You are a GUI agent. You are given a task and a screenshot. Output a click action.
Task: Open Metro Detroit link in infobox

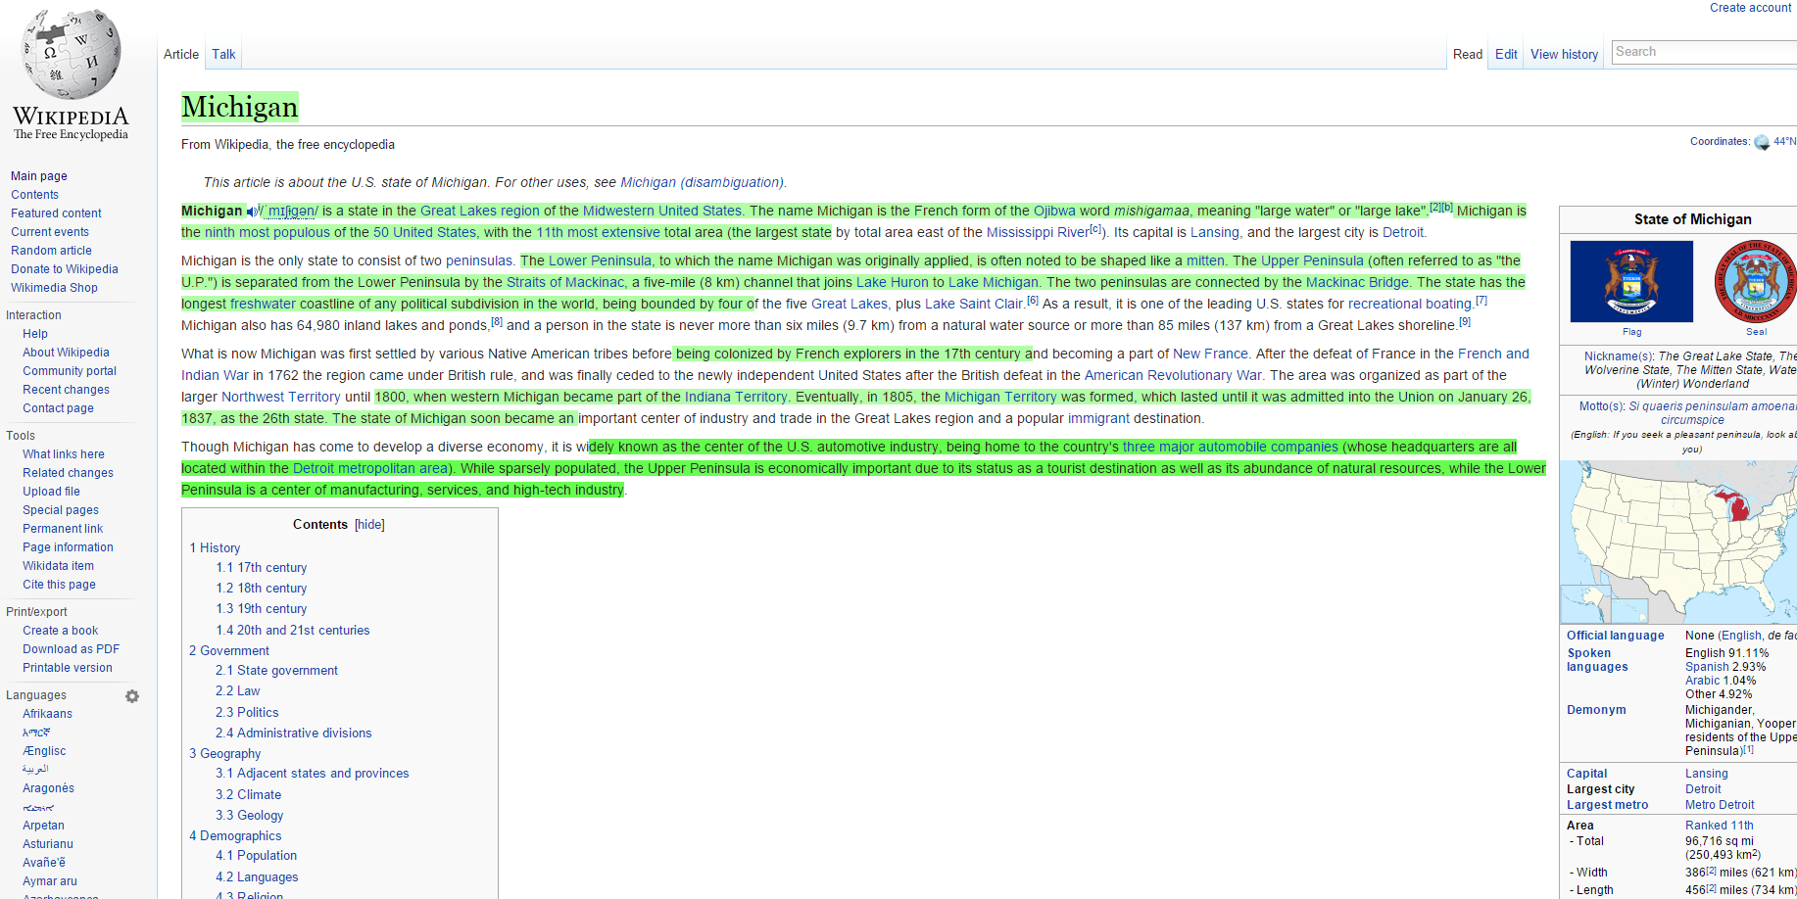click(1720, 805)
